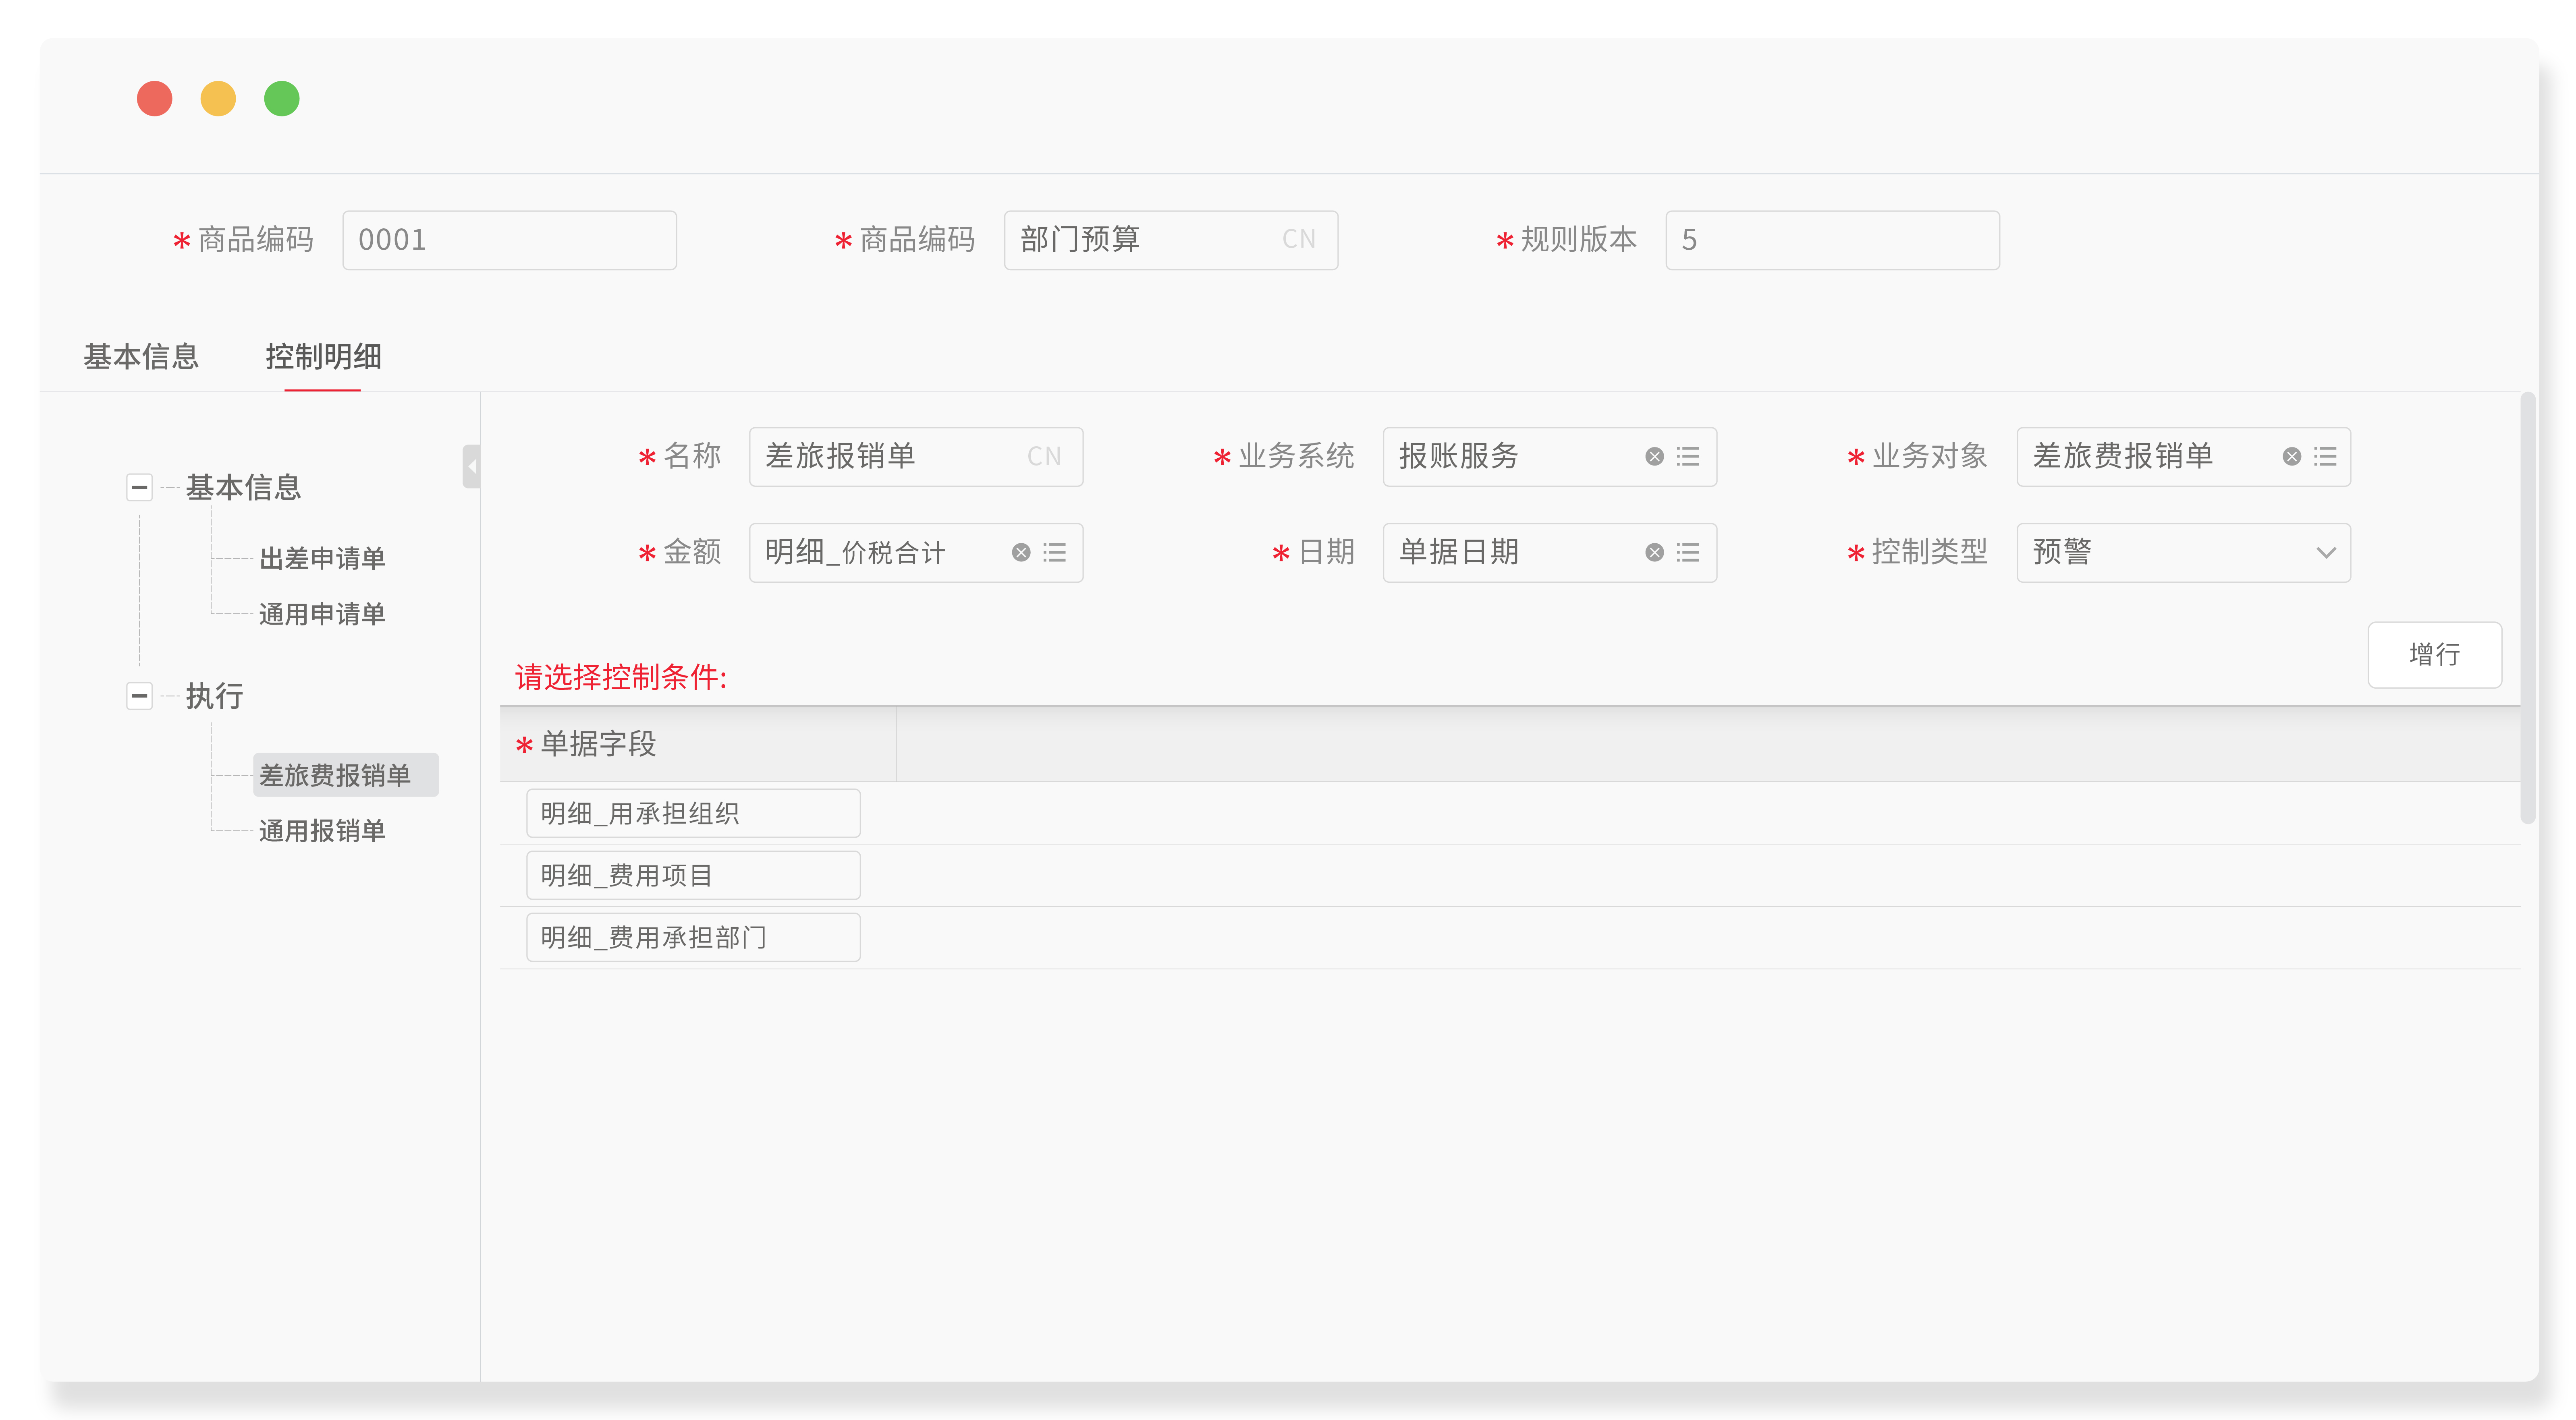This screenshot has width=2576, height=1420.
Task: Open list picker for 业务对象 field
Action: click(2325, 457)
